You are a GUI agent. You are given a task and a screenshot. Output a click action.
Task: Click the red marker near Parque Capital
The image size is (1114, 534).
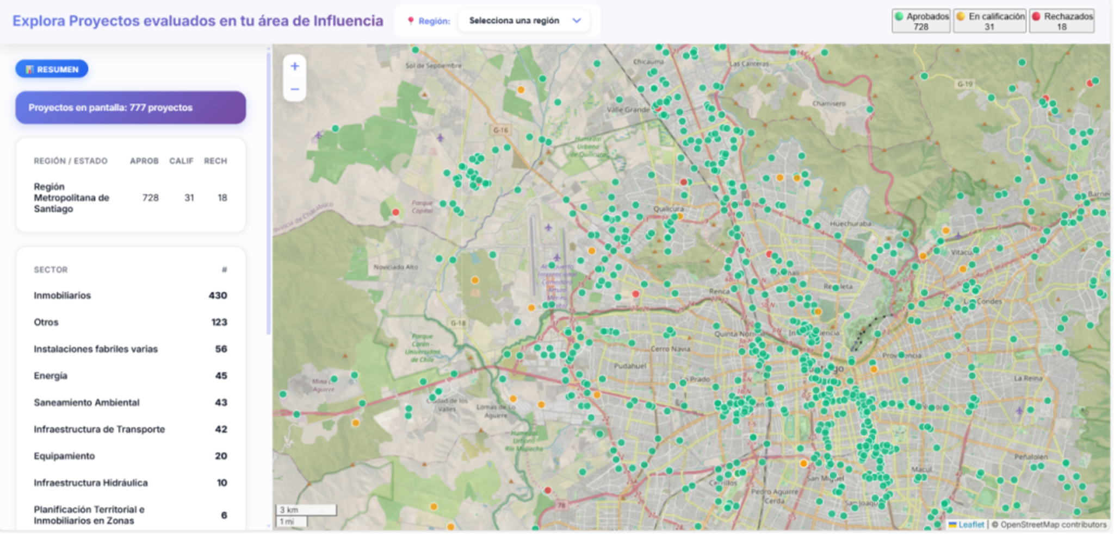click(x=395, y=212)
